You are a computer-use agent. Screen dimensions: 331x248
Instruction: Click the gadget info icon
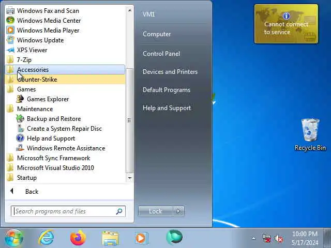(286, 16)
